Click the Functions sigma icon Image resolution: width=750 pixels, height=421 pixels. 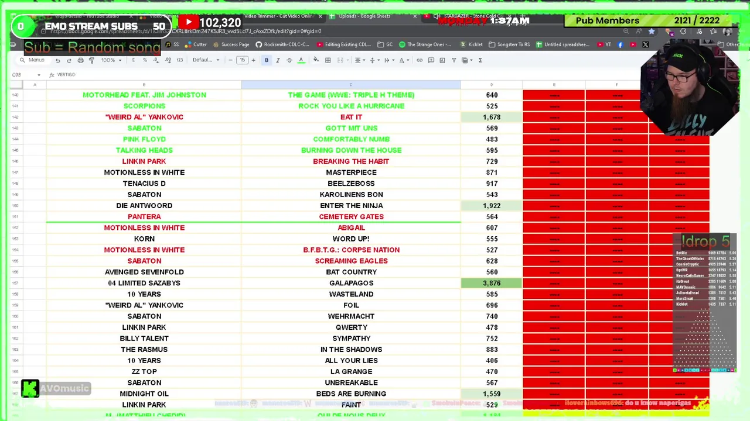coord(480,60)
